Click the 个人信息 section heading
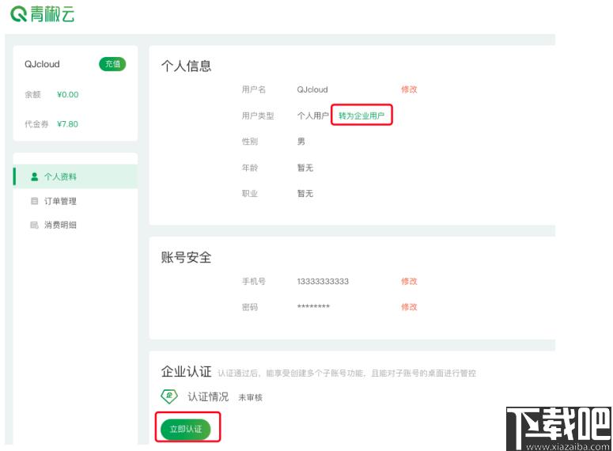 coord(186,66)
